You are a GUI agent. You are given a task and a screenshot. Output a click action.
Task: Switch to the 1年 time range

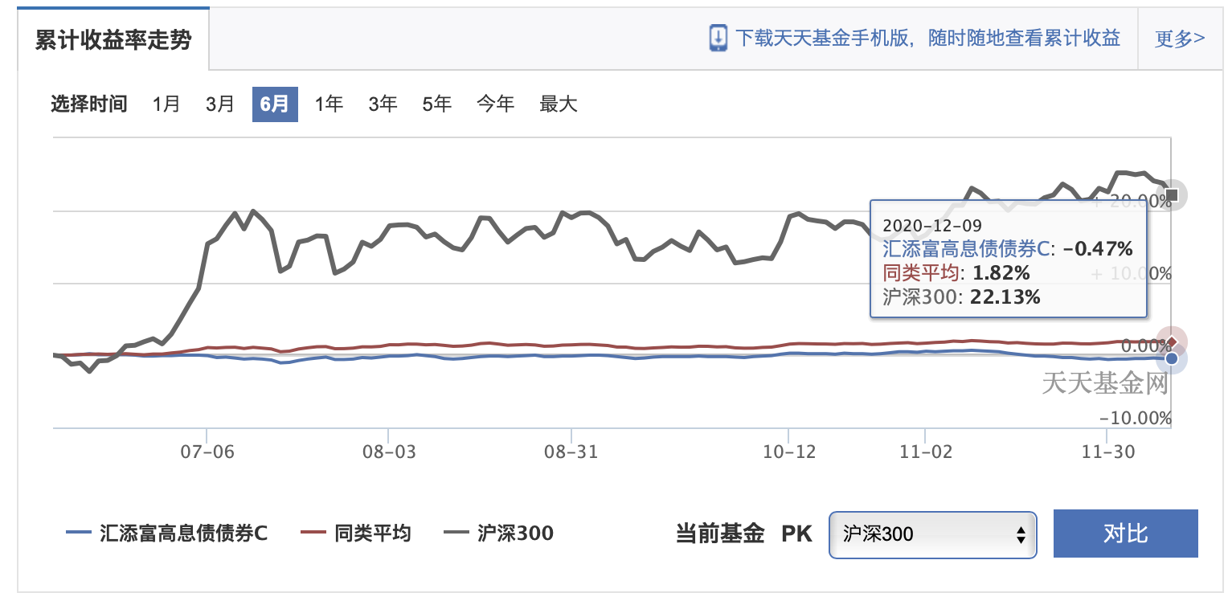click(329, 104)
